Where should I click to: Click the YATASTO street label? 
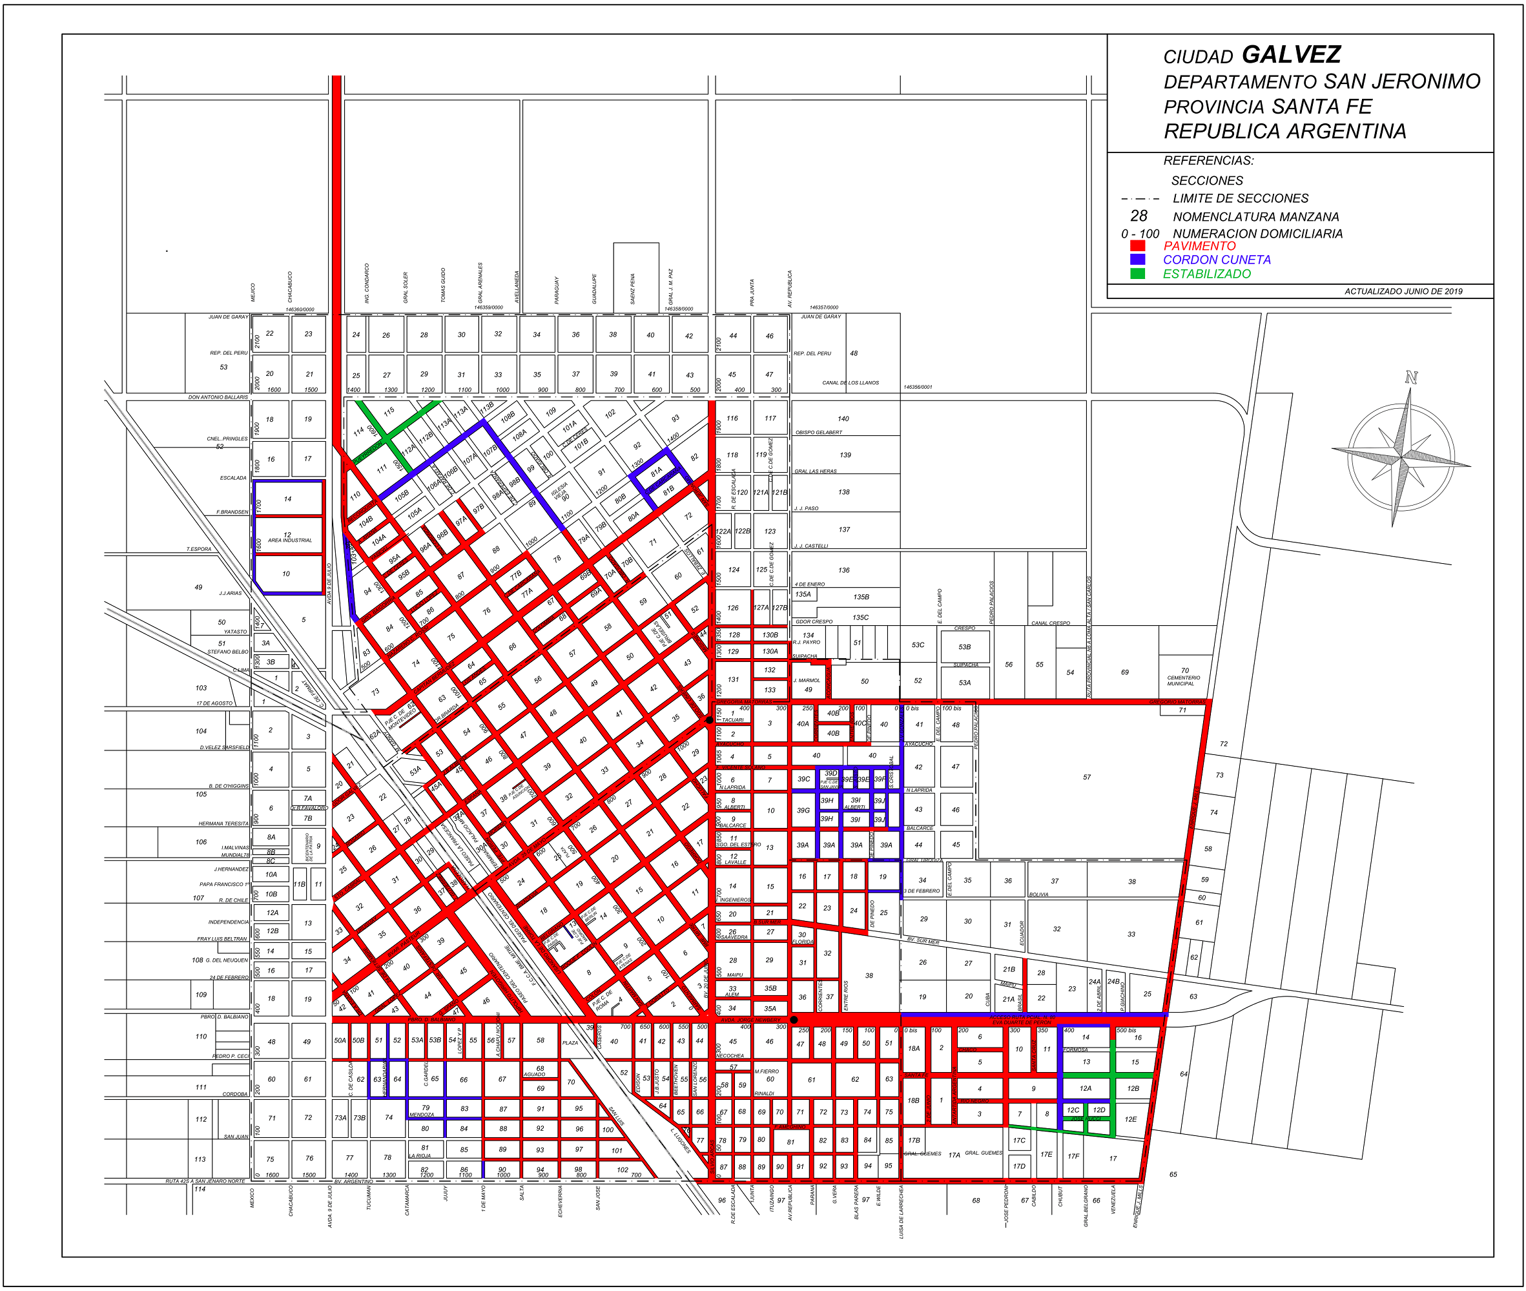coord(236,632)
